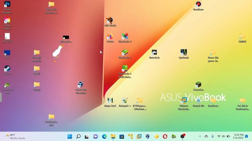Image resolution: width=252 pixels, height=141 pixels.
Task: Open OneDrive cloud tray icon
Action: click(x=206, y=136)
